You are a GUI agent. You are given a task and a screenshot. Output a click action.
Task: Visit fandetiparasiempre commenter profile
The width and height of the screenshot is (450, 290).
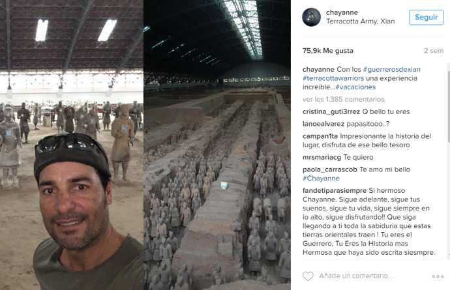coord(335,190)
